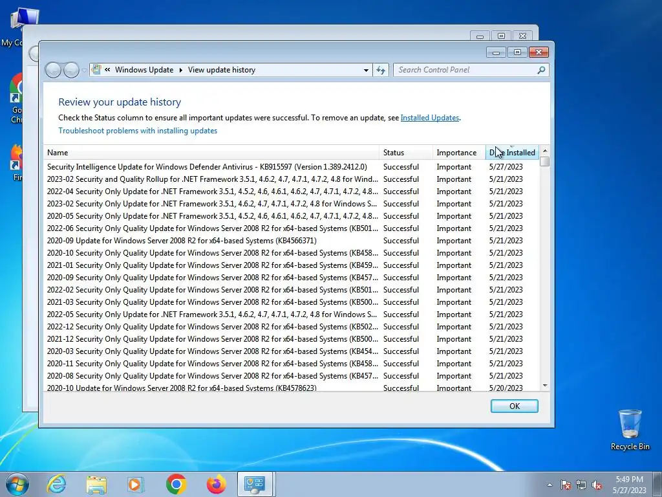Select Windows Update in the breadcrumb
Screen dimensions: 662x497
click(x=144, y=70)
